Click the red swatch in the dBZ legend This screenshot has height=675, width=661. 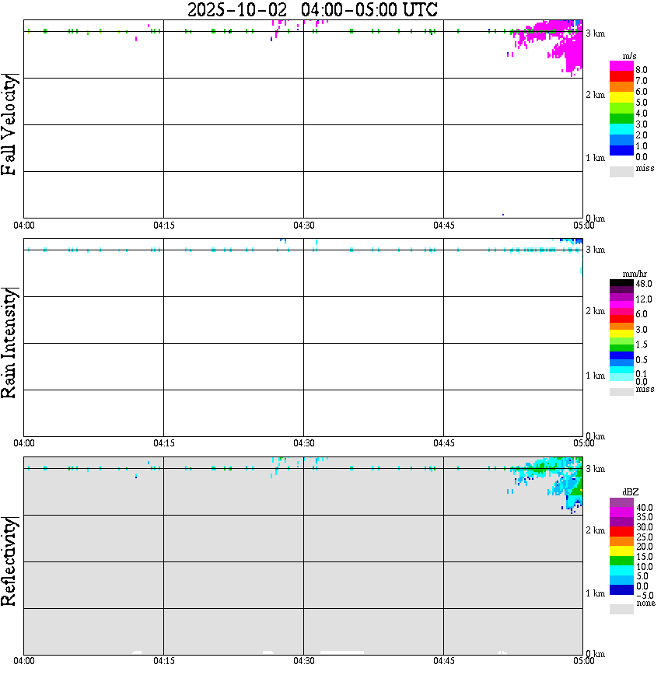621,532
